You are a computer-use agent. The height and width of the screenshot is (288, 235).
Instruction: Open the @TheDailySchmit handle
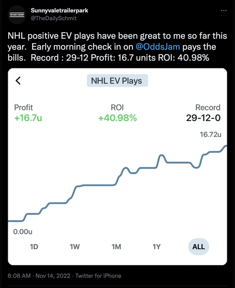click(x=53, y=18)
